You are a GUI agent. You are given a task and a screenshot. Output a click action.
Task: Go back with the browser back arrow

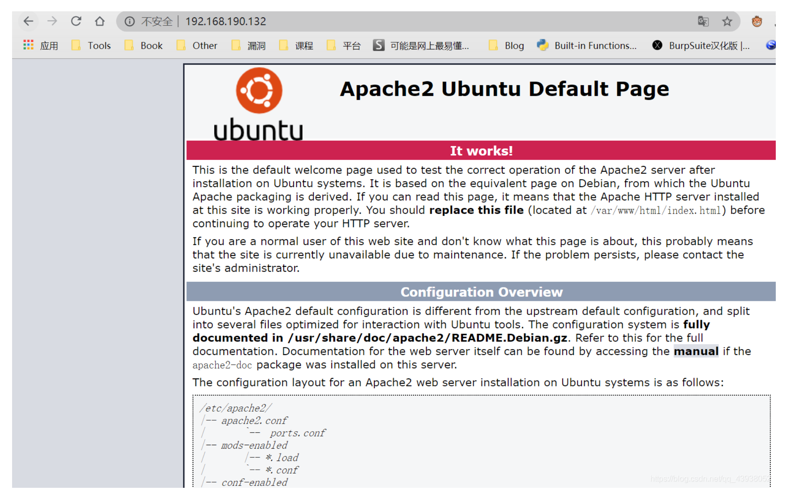(28, 21)
